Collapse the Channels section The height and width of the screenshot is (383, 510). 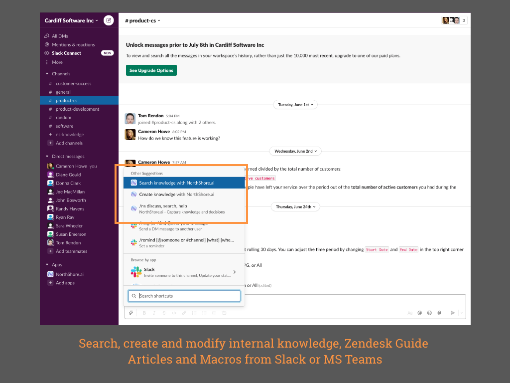47,74
